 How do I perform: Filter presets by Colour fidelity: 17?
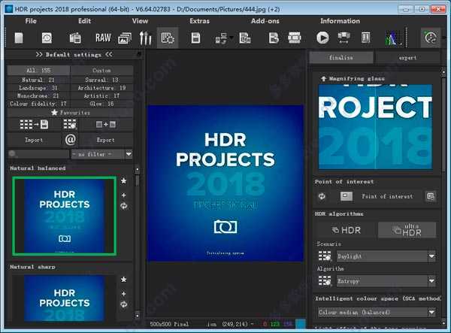pyautogui.click(x=38, y=104)
